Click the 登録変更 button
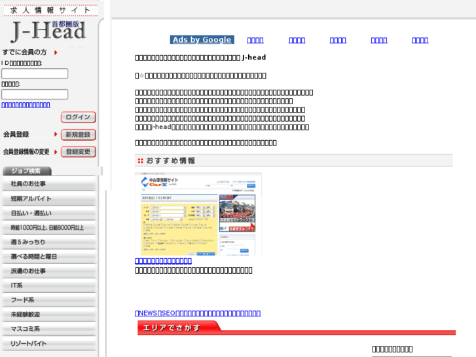The width and height of the screenshot is (476, 357). (x=79, y=151)
